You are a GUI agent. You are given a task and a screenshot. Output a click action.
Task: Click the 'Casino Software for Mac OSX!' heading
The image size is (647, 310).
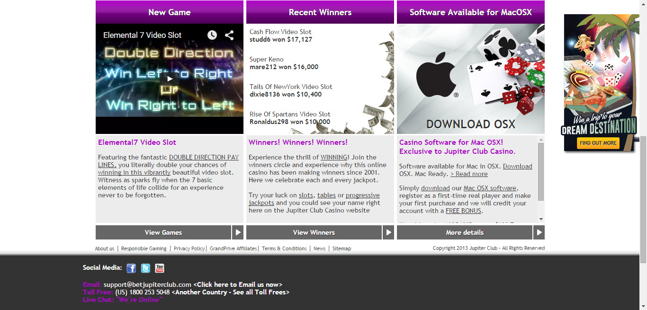click(451, 142)
